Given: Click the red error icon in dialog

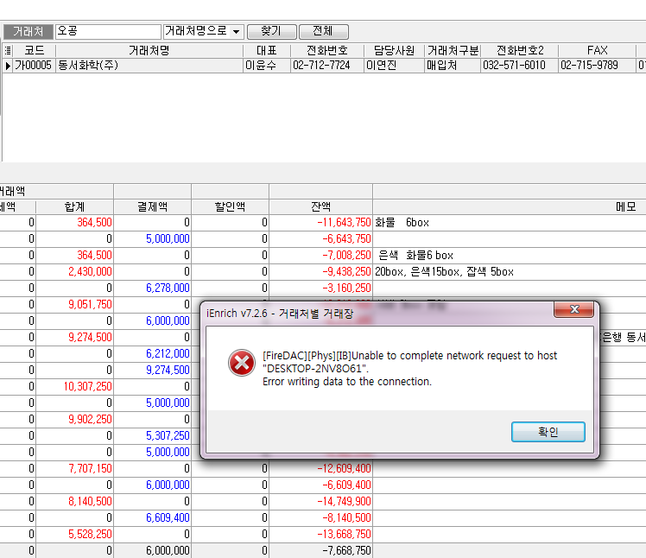Looking at the screenshot, I should [x=240, y=365].
